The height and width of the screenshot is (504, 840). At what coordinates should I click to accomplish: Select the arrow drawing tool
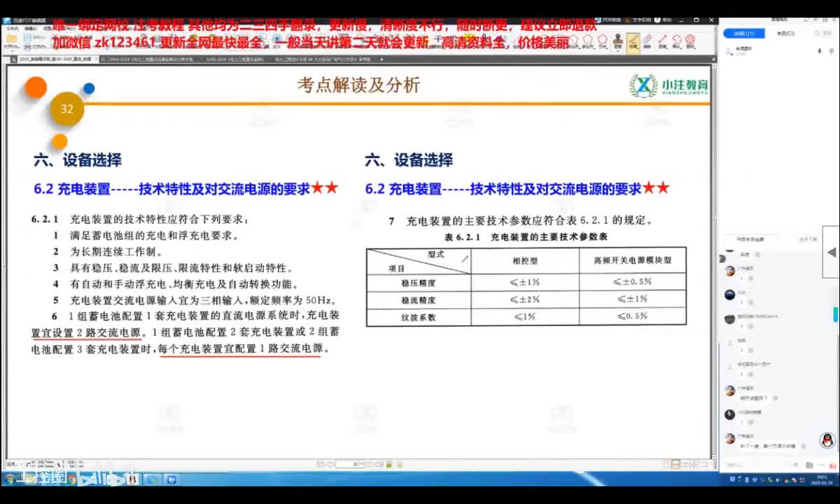click(662, 42)
